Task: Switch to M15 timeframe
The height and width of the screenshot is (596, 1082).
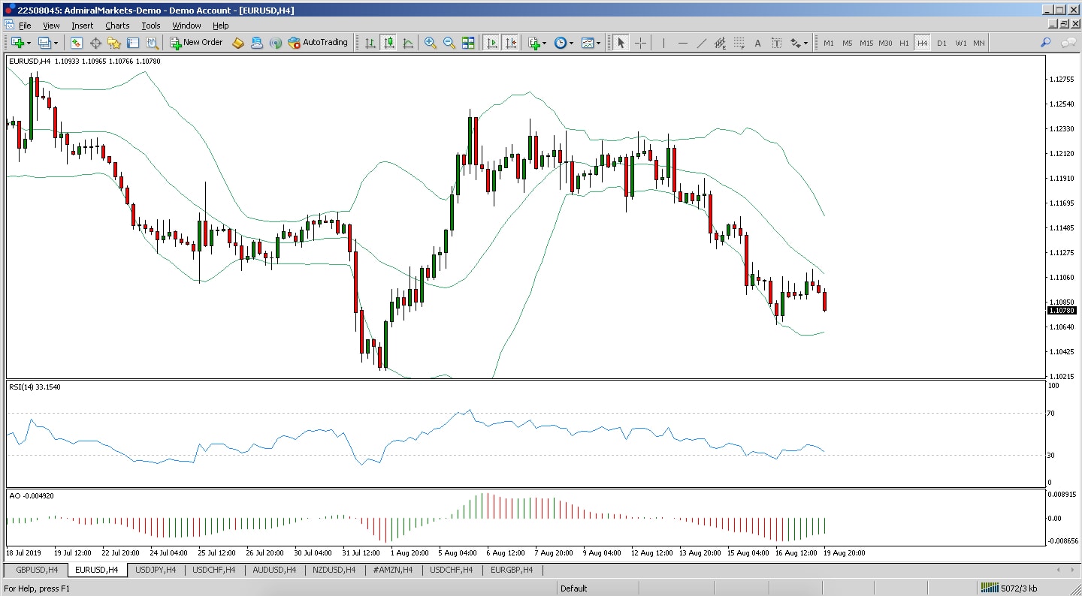Action: (x=866, y=43)
